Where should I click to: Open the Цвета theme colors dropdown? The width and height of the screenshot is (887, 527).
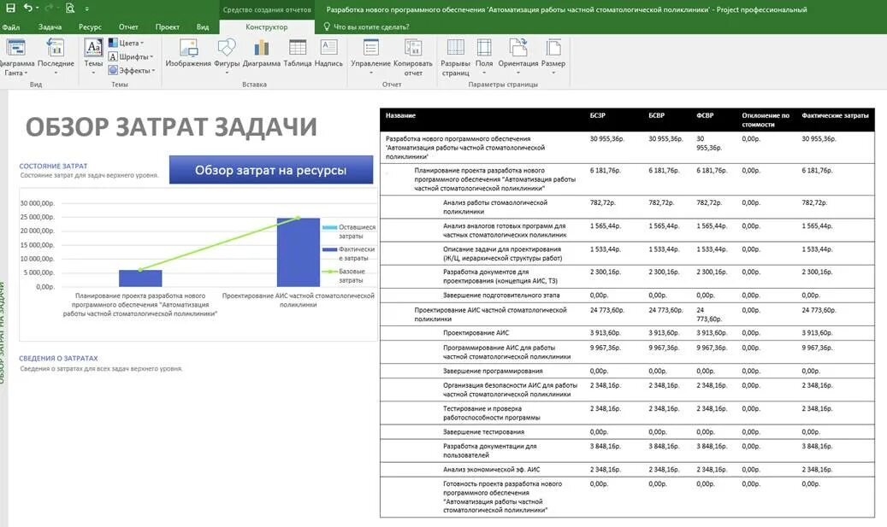[126, 43]
